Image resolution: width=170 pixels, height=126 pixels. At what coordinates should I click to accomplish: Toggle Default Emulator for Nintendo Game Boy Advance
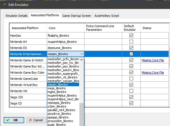pyautogui.click(x=131, y=66)
